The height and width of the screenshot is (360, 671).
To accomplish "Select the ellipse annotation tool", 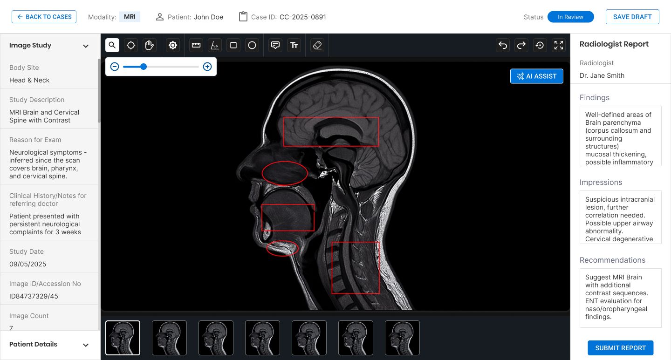I will click(x=252, y=45).
